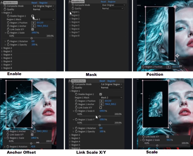Click Register link in Enable panel

[x=43, y=3]
